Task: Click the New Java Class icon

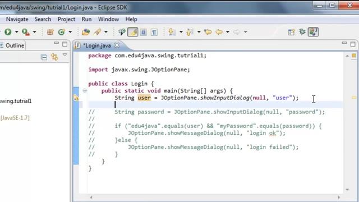Action: [x=61, y=32]
